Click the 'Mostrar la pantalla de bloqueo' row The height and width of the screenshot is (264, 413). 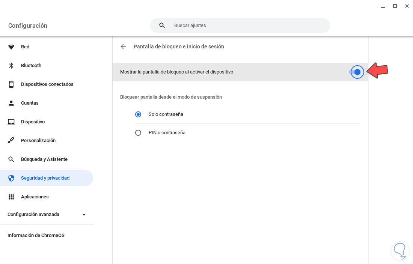pyautogui.click(x=225, y=72)
